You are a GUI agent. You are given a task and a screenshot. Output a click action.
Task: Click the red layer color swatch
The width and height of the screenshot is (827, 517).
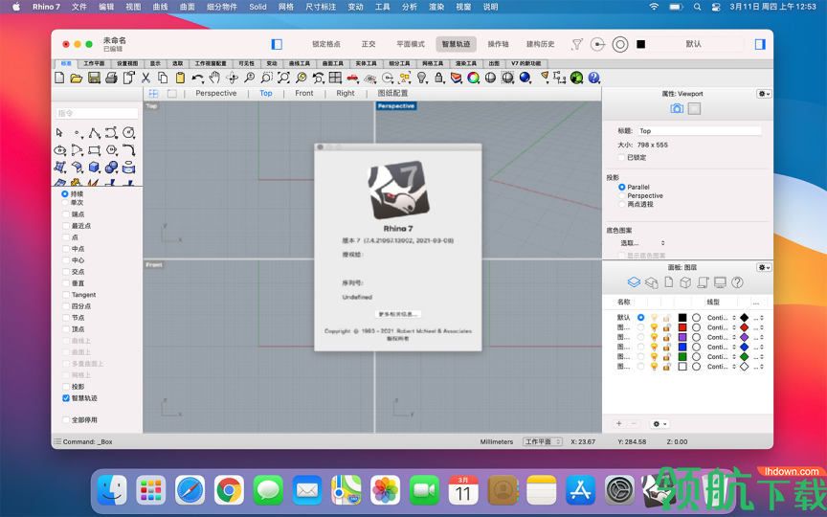pos(682,327)
